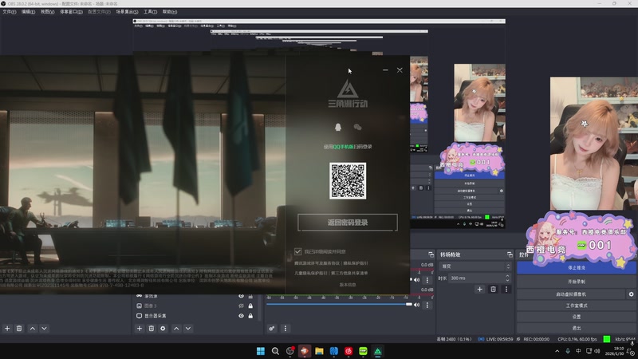Toggle lock of the 图像 3 source
This screenshot has height=359, width=638.
pos(250,306)
